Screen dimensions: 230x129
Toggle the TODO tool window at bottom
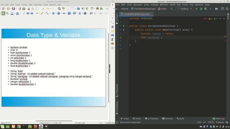coord(137,119)
